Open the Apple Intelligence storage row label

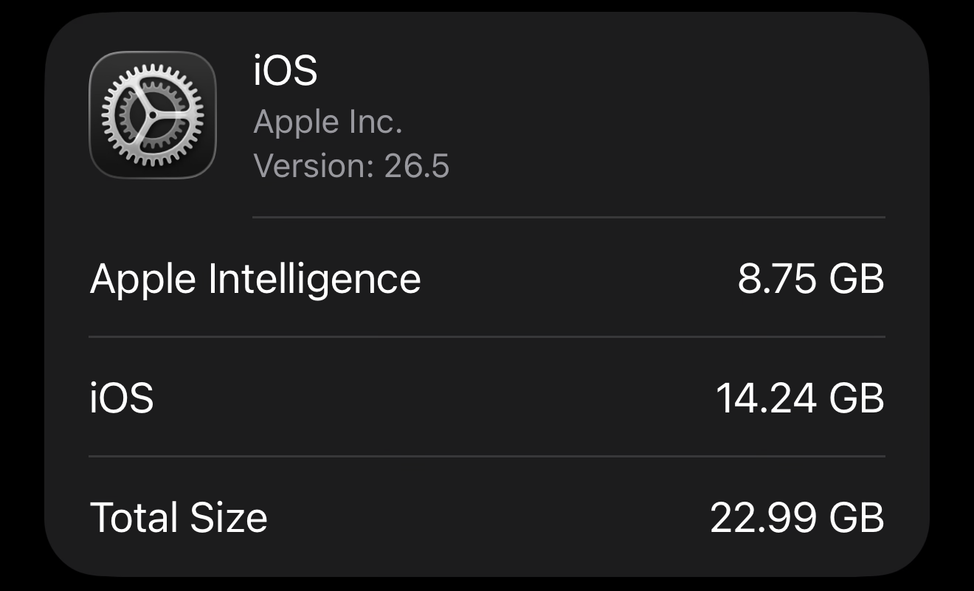point(255,280)
